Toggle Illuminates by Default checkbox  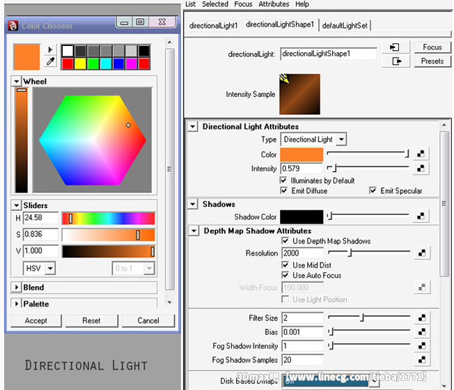pos(283,180)
